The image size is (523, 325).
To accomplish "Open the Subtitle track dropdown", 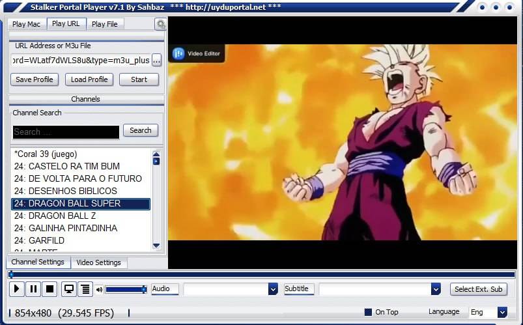I will point(436,289).
